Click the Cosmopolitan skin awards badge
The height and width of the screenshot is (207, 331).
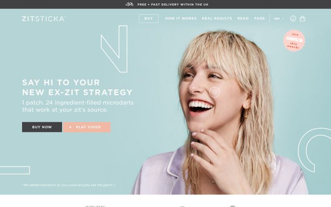click(294, 41)
